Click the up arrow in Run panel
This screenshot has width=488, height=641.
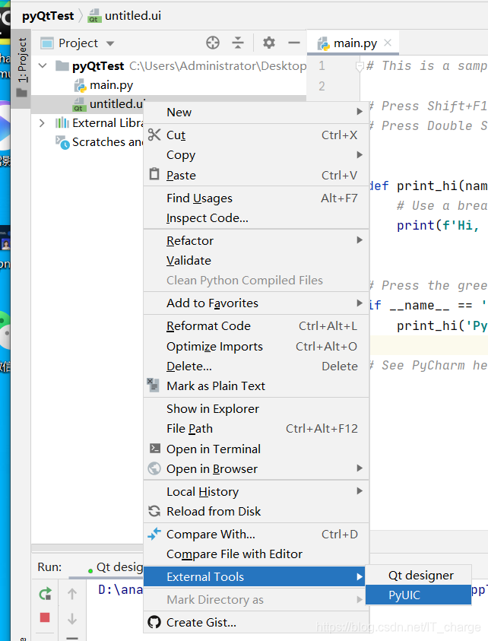click(72, 594)
